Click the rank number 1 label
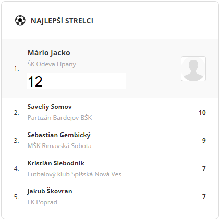Image resolution: width=219 pixels, height=220 pixels. tap(17, 69)
